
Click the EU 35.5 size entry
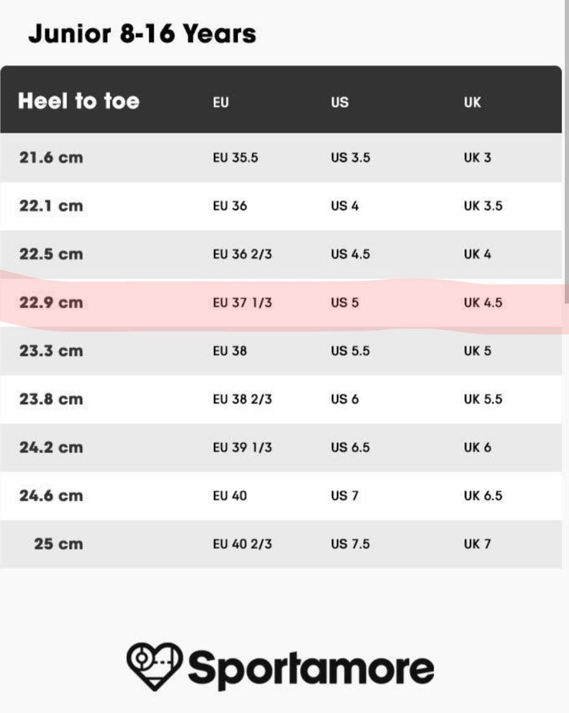point(235,158)
